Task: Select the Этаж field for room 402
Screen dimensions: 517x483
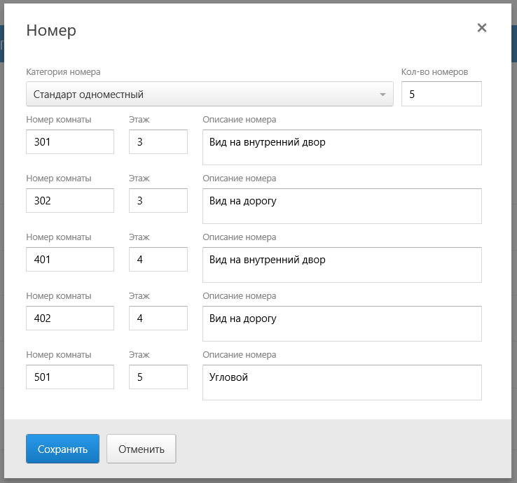Action: (158, 318)
